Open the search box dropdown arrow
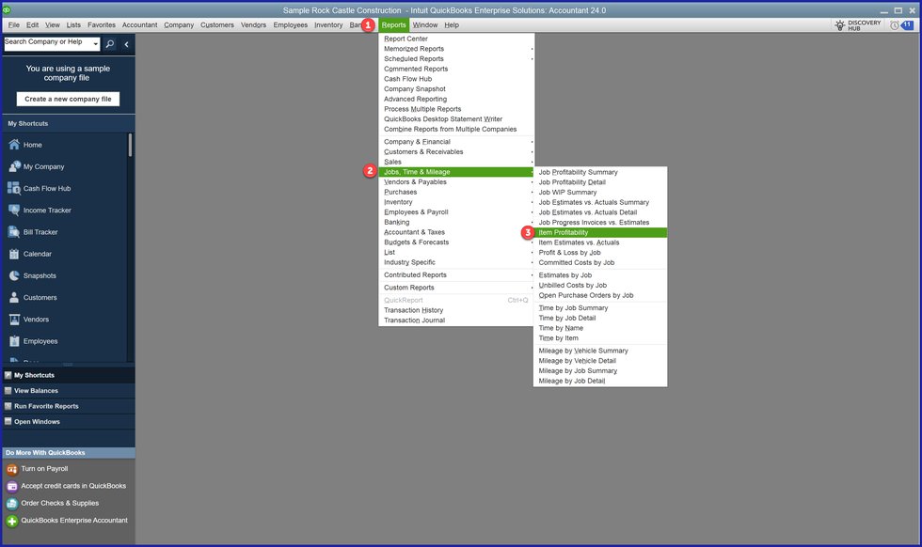 click(x=95, y=43)
